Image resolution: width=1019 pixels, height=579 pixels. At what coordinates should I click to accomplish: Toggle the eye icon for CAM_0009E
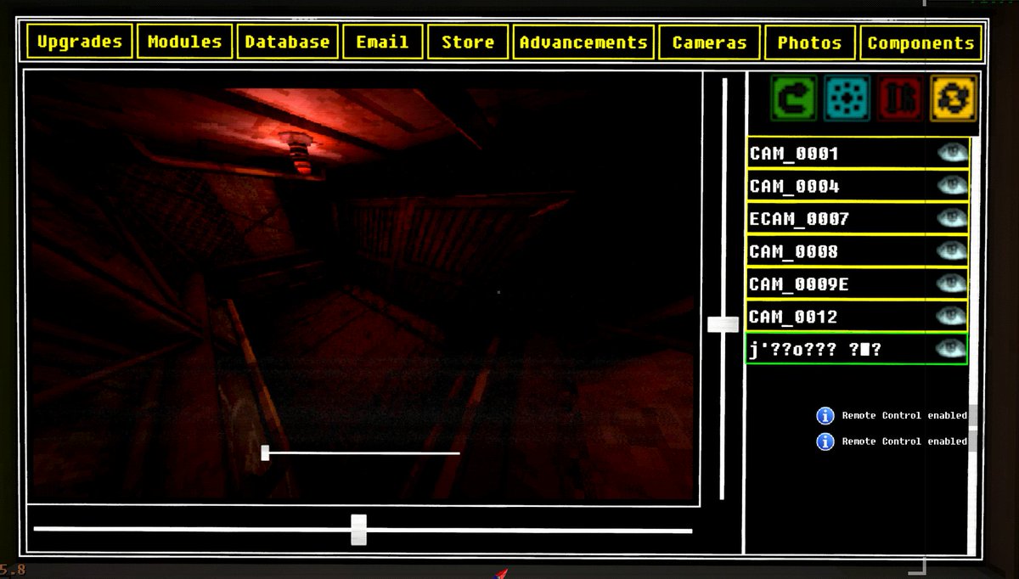952,284
